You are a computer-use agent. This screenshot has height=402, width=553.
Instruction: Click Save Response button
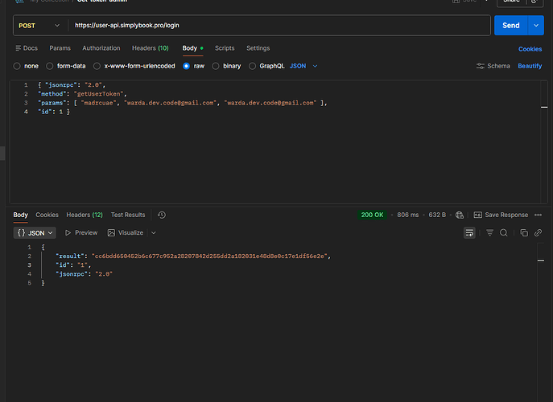(501, 215)
